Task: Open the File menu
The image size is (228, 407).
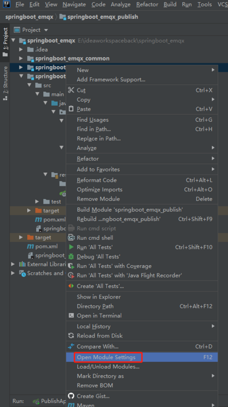Action: (x=19, y=4)
